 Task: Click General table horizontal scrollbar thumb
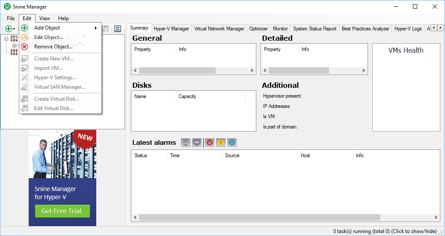click(177, 70)
